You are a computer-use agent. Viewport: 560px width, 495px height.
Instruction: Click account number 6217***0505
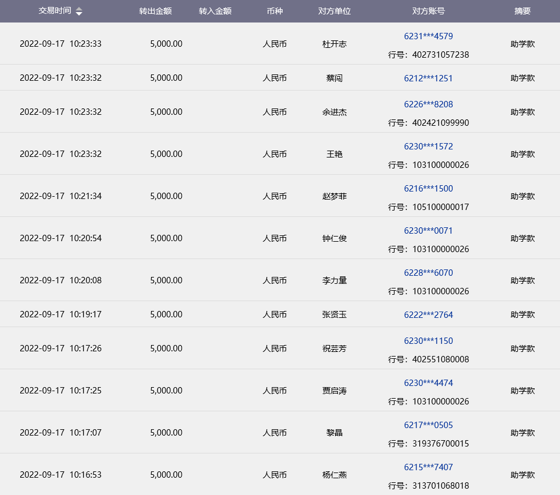click(x=428, y=425)
